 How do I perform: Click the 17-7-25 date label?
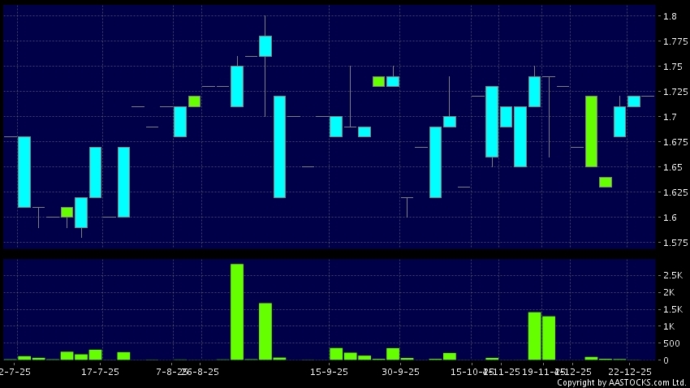pos(101,372)
